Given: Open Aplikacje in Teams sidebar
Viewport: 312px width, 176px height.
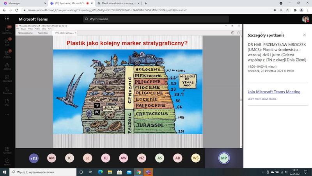Looking at the screenshot, I should coord(7,150).
